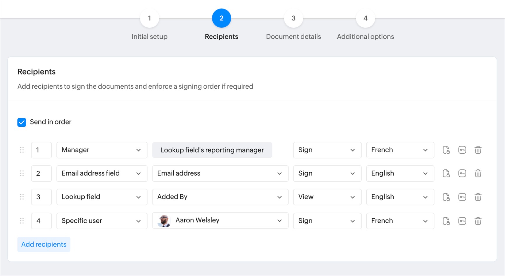Screen dimensions: 505x276
Task: Go to step 1 Initial setup
Action: [149, 18]
